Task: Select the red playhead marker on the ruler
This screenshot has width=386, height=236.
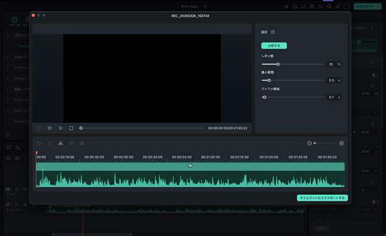Action: pos(37,153)
